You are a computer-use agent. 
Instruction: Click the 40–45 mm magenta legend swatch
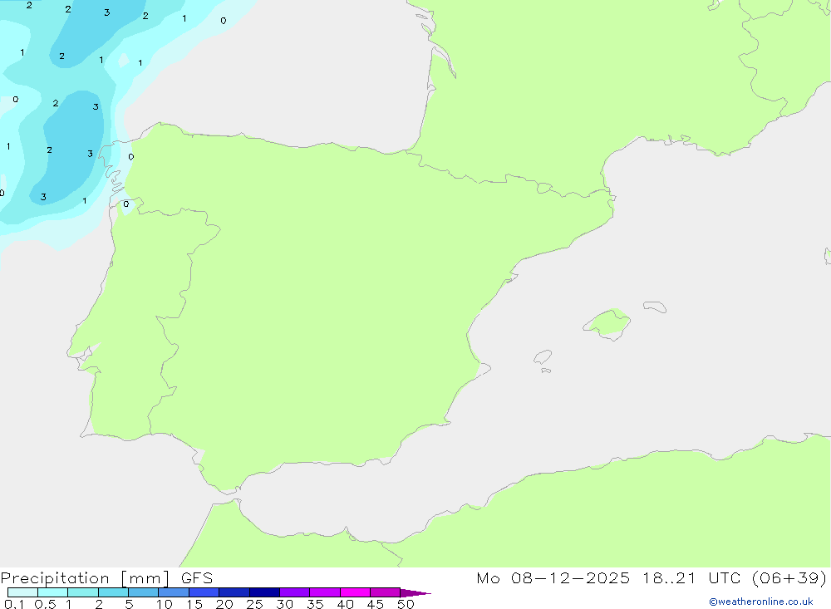click(355, 592)
